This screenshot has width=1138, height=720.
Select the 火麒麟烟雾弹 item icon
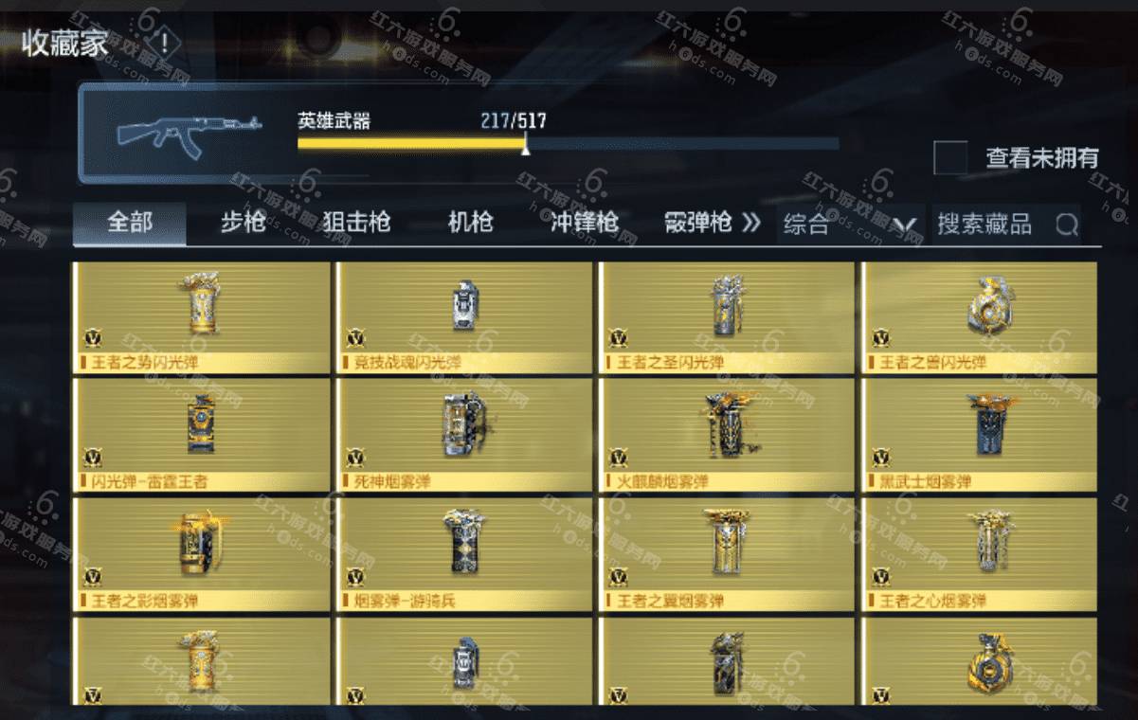[x=728, y=424]
